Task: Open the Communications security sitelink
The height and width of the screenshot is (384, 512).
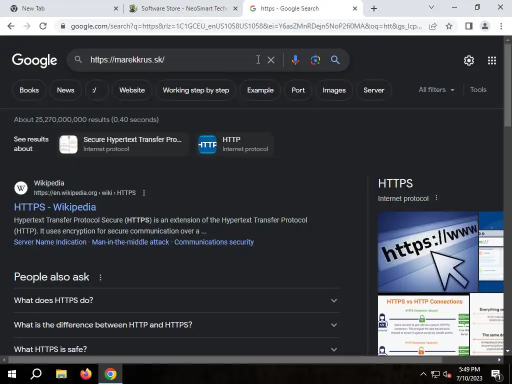Action: pos(214,242)
